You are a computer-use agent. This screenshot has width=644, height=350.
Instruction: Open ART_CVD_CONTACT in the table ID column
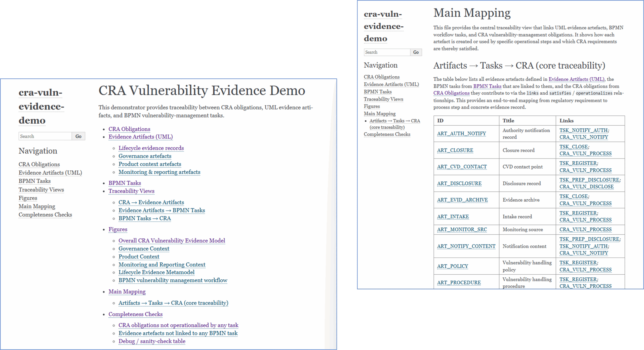pos(462,167)
